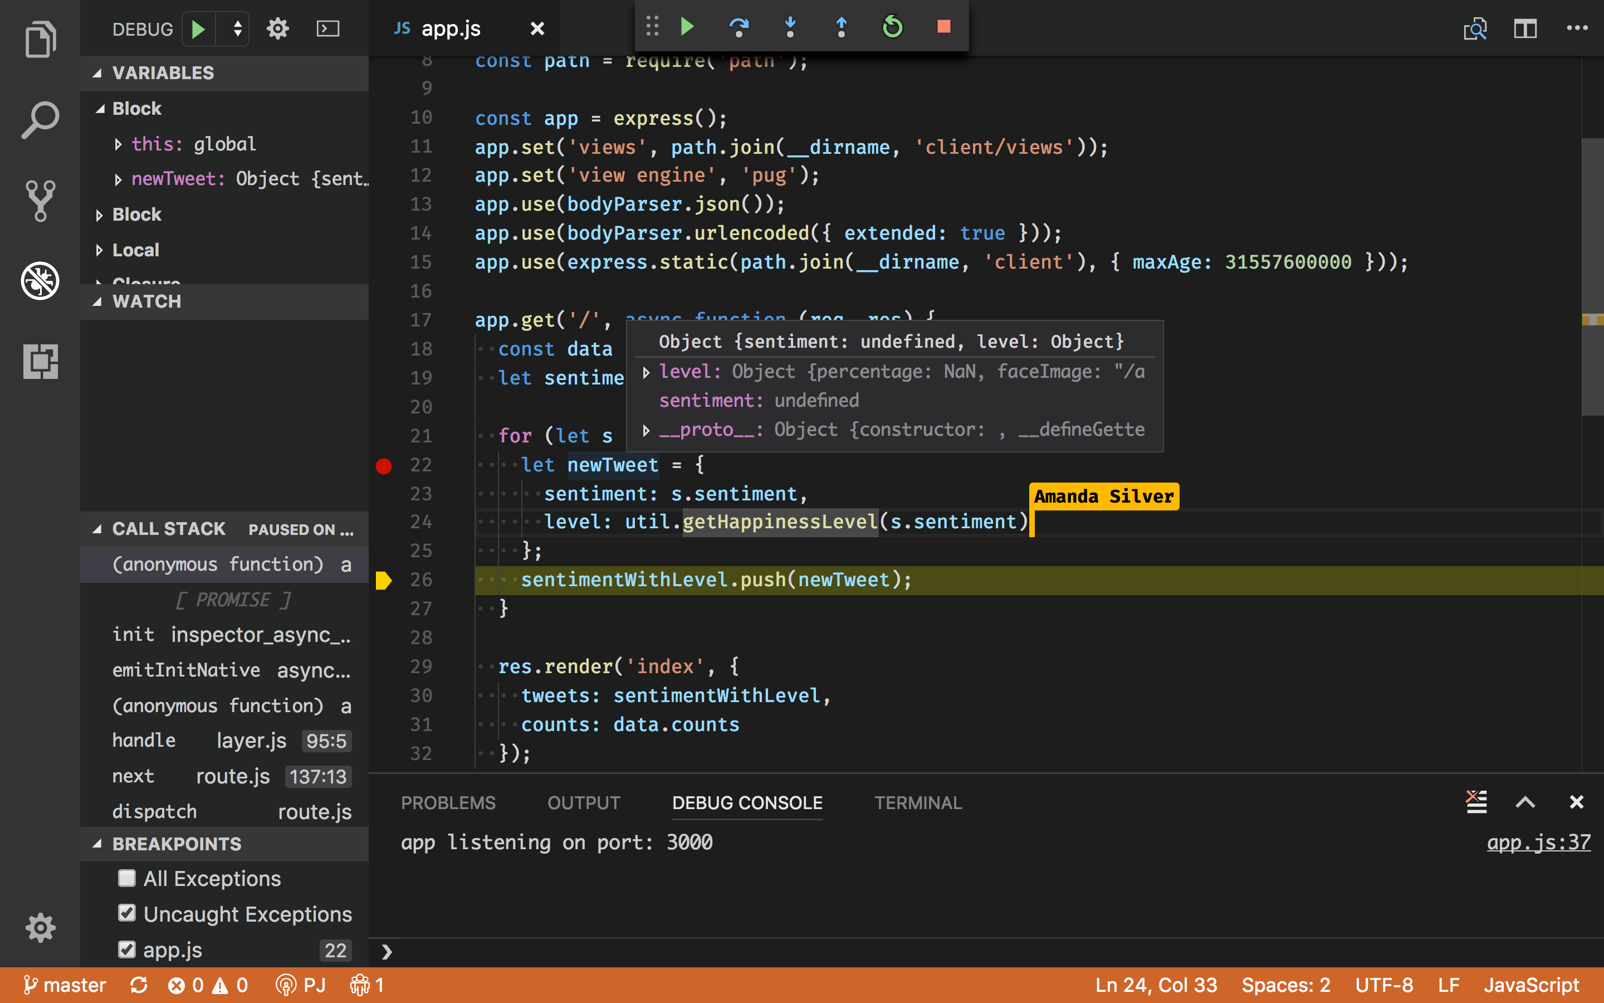Click the Split Editor button in toolbar
The height and width of the screenshot is (1003, 1604).
coord(1527,27)
